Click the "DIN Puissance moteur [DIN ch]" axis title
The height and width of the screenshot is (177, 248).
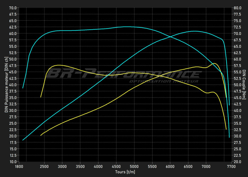pyautogui.click(x=6, y=85)
